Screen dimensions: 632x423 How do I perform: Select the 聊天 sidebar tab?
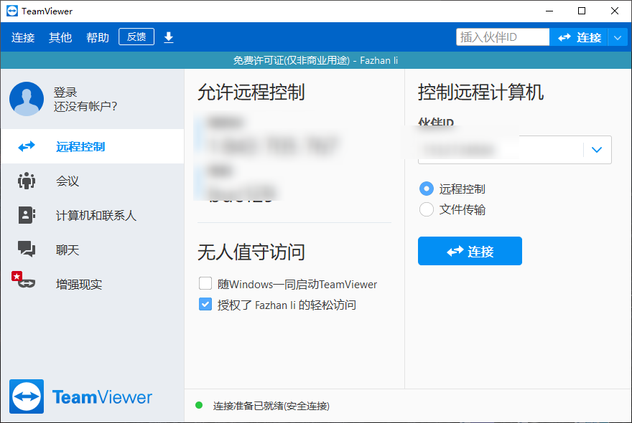(93, 249)
